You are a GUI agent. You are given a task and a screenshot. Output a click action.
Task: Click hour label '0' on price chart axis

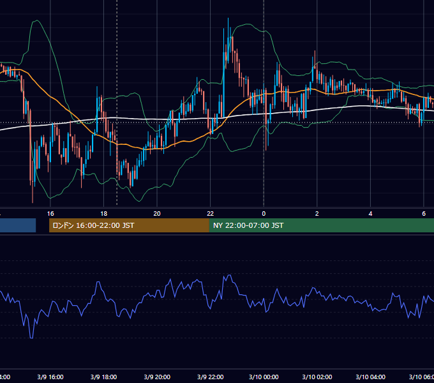click(x=264, y=214)
